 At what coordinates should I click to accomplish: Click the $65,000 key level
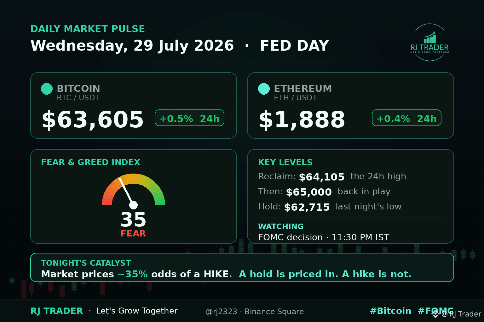tap(309, 192)
